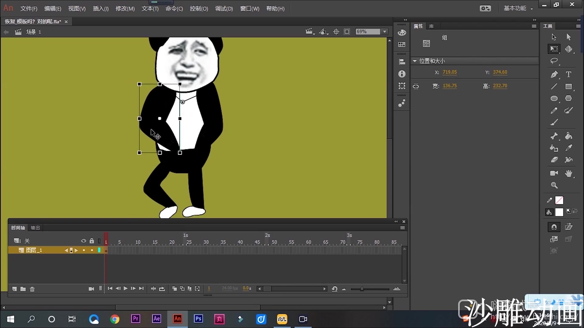Image resolution: width=584 pixels, height=328 pixels.
Task: Click the white fill color swatch
Action: click(559, 212)
